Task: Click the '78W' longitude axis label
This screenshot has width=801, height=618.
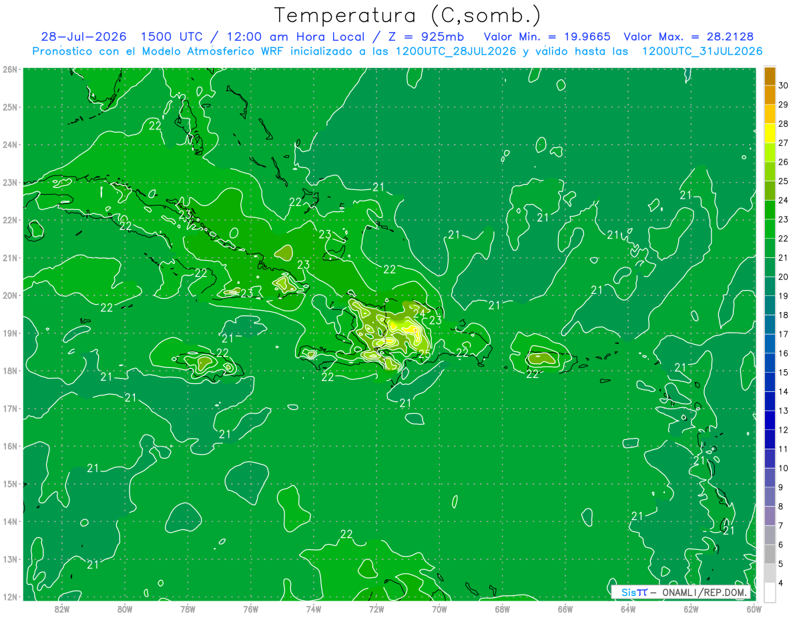Action: 188,609
